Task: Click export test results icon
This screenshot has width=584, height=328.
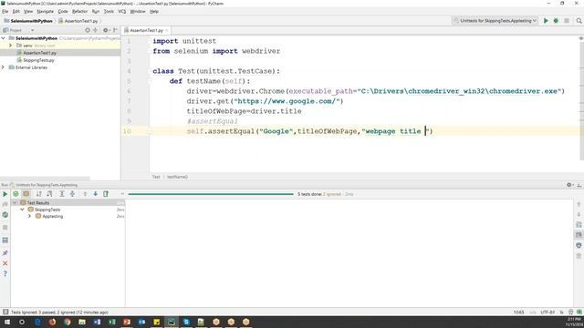Action: pyautogui.click(x=106, y=194)
